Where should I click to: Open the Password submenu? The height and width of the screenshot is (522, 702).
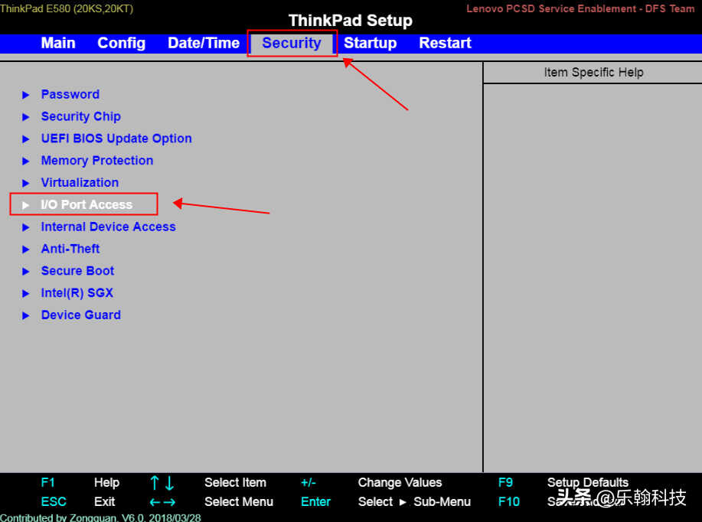pyautogui.click(x=70, y=94)
